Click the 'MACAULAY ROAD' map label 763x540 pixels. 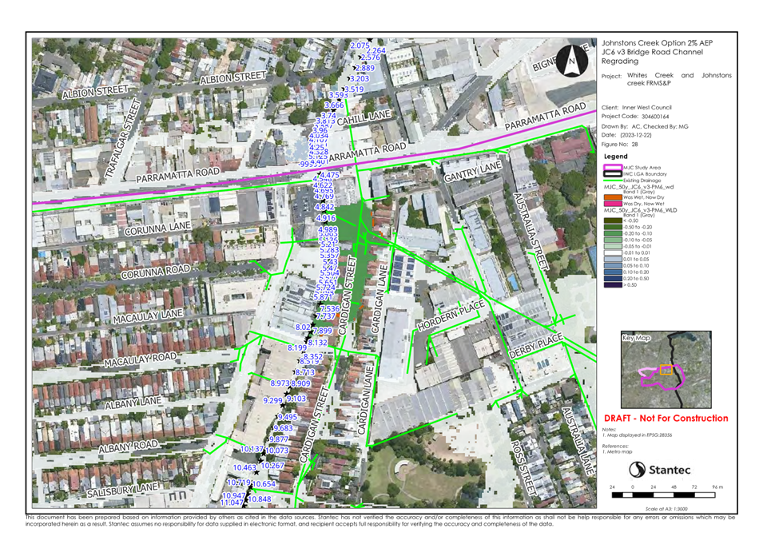[x=140, y=360]
